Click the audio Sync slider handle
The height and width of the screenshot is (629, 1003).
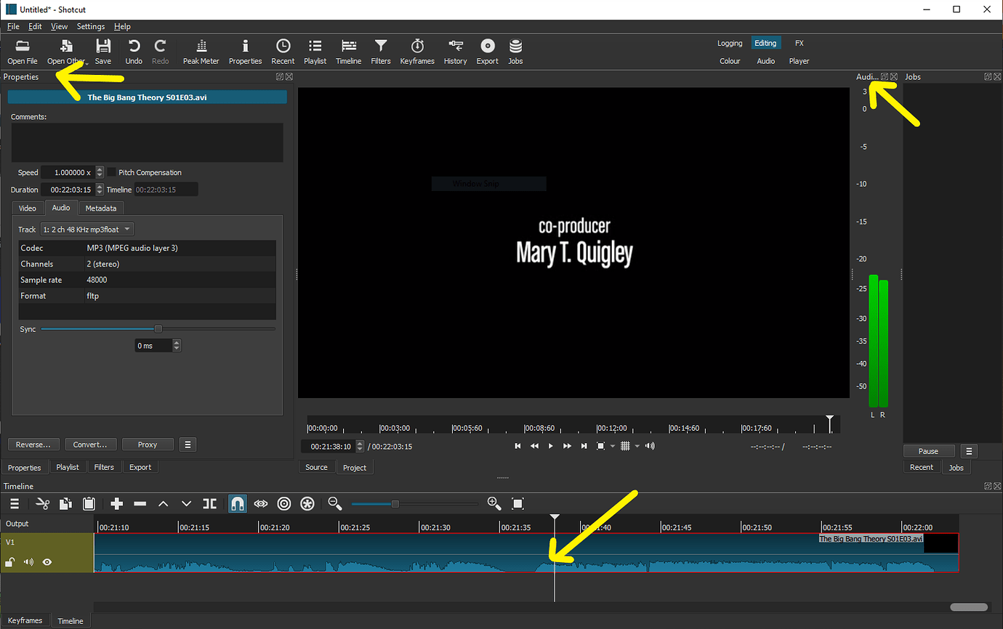(158, 328)
